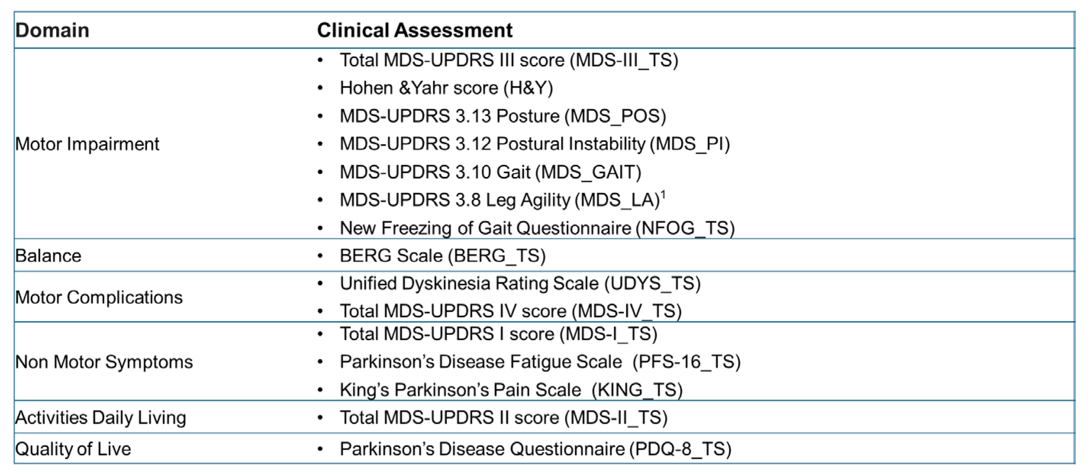
Task: Select the King's Parkinson's Pain Scale item
Action: click(x=511, y=390)
